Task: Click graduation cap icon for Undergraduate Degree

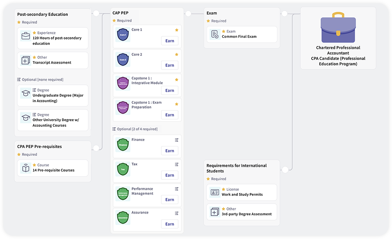Action: (26, 93)
